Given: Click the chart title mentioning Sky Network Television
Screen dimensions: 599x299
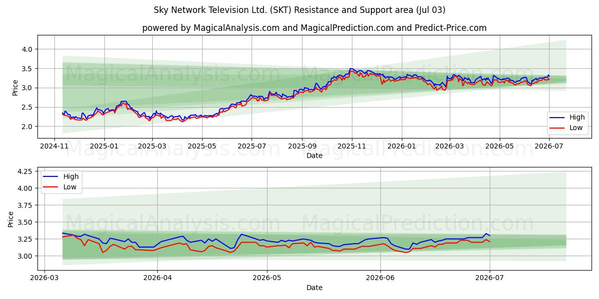Looking at the screenshot, I should point(299,10).
